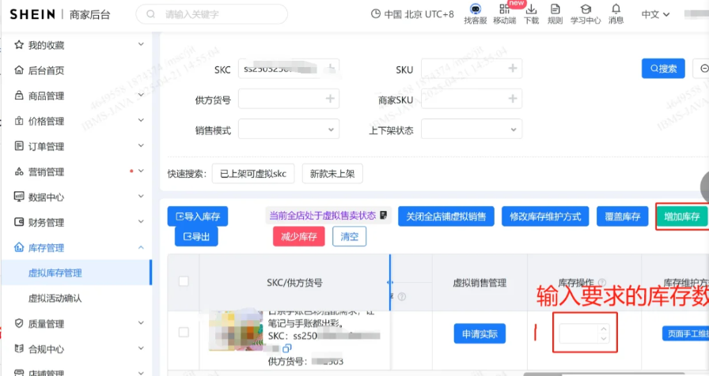Open the 下载 download icon
Viewport: 709px width, 376px height.
click(x=531, y=9)
